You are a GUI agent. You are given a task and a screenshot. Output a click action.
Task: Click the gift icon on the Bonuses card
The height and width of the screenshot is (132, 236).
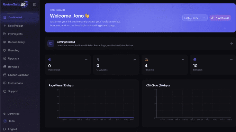(x=195, y=59)
